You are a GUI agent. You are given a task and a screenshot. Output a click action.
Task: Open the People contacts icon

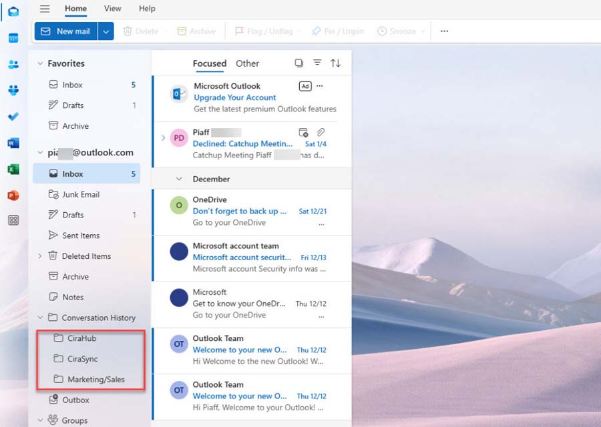coord(13,64)
